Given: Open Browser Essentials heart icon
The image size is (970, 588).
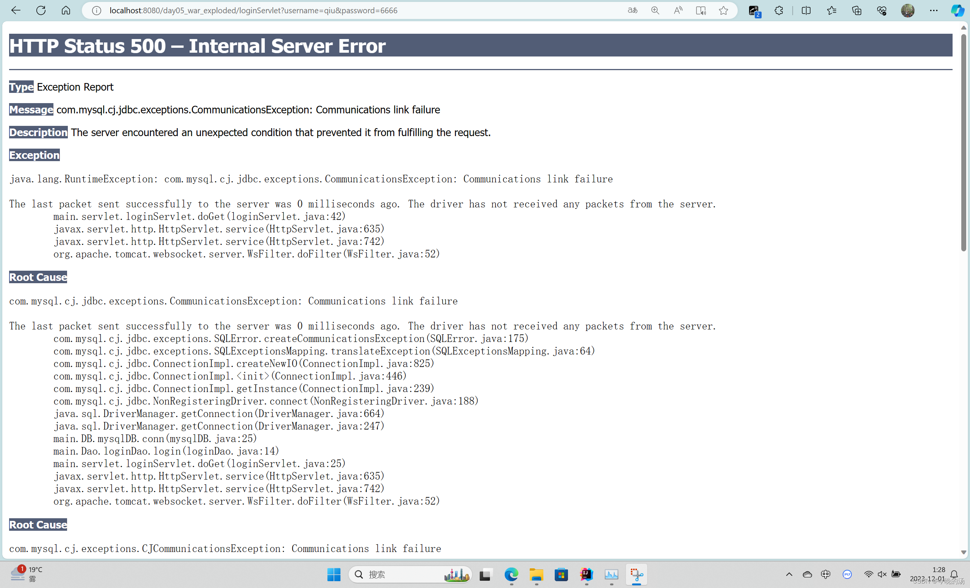Looking at the screenshot, I should point(882,10).
